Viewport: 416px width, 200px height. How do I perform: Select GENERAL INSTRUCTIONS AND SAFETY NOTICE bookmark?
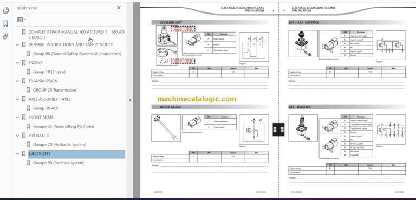(70, 44)
